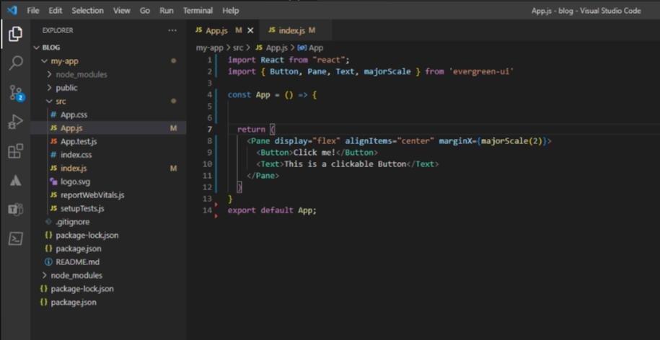Viewport: 660px width, 340px height.
Task: Click Explorer's more actions ellipsis
Action: click(x=172, y=31)
